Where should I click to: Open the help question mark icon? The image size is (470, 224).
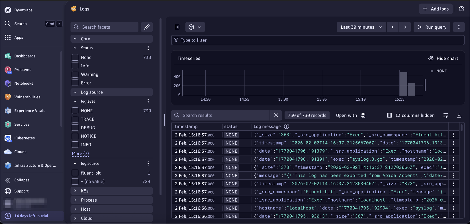tap(461, 9)
